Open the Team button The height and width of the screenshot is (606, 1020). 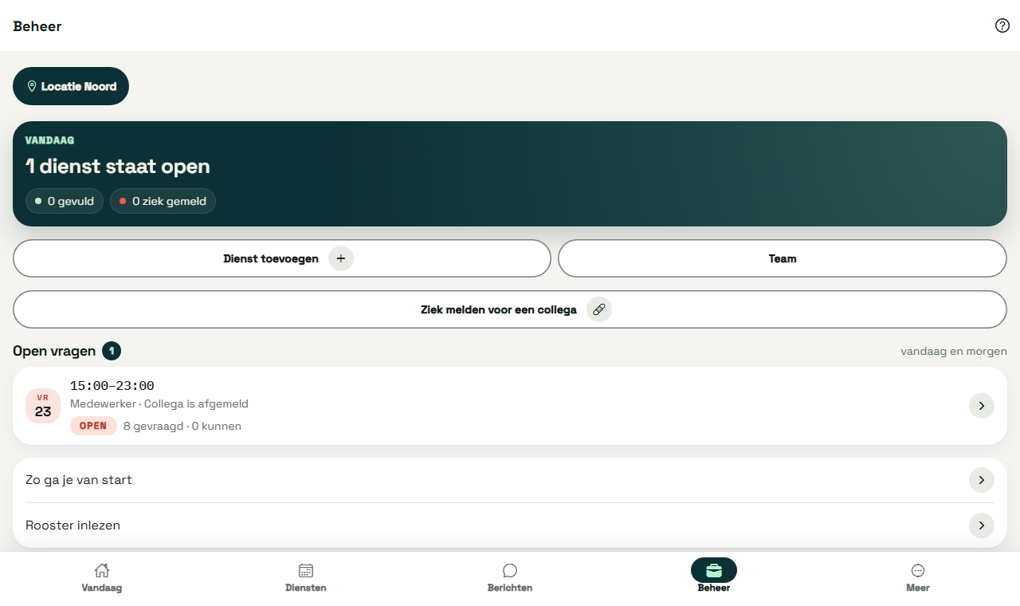pos(783,258)
